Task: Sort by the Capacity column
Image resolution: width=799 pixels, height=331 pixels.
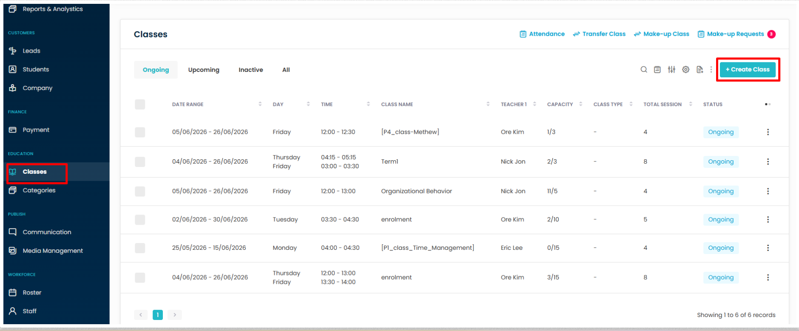Action: point(581,104)
